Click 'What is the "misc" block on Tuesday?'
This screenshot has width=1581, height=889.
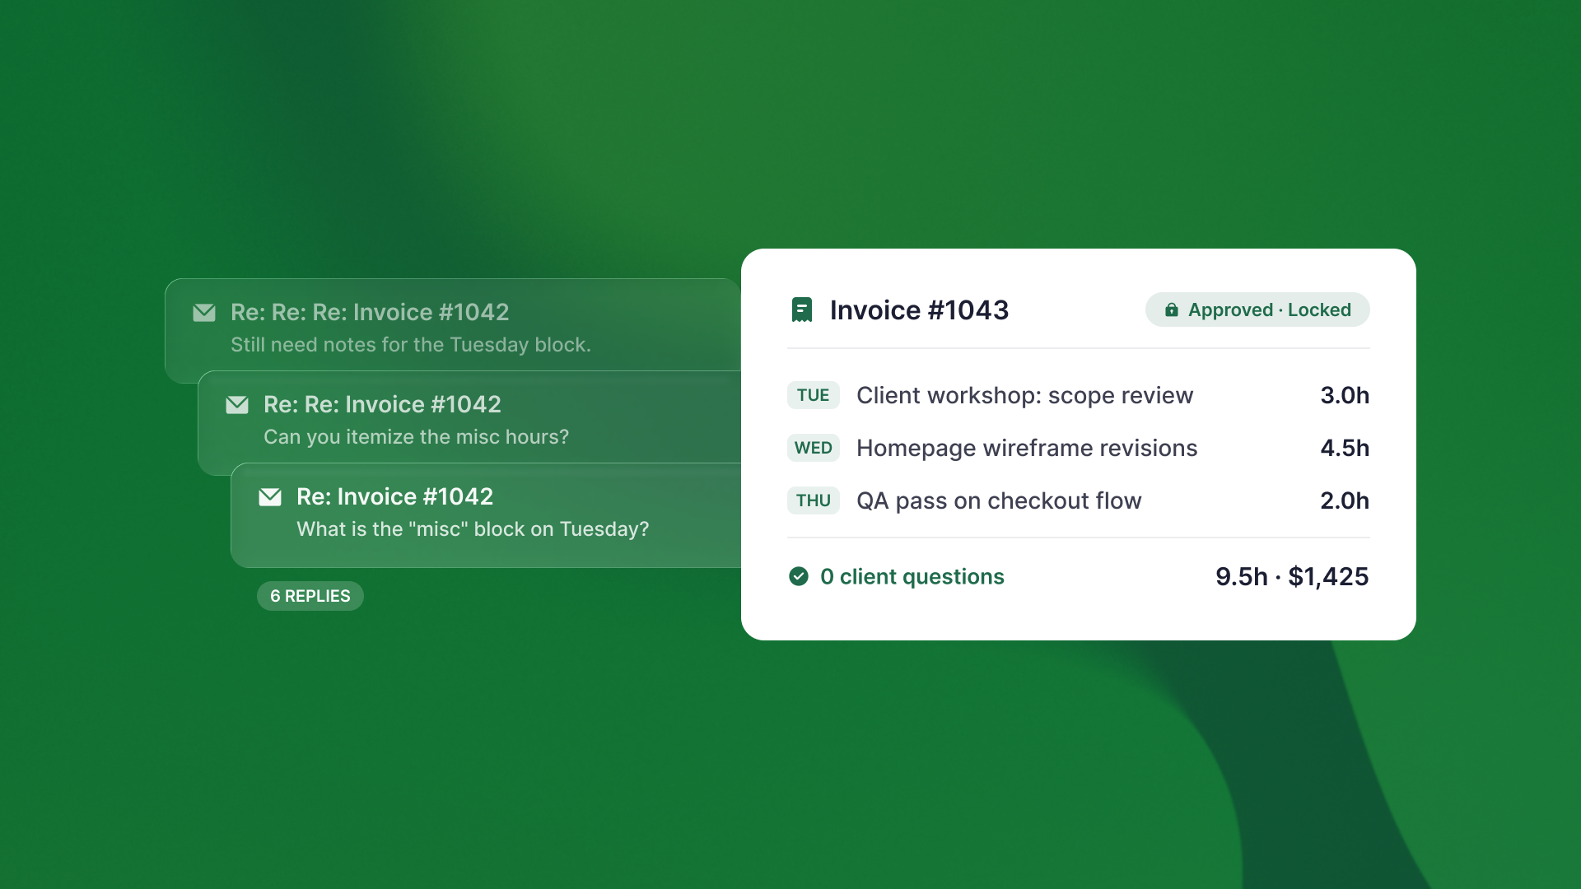click(473, 529)
